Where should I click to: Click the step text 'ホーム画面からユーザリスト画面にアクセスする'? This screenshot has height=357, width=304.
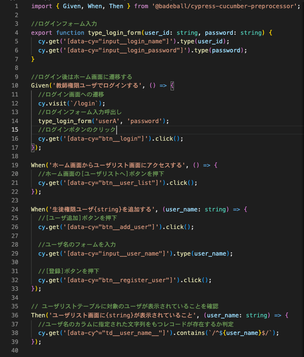117,165
